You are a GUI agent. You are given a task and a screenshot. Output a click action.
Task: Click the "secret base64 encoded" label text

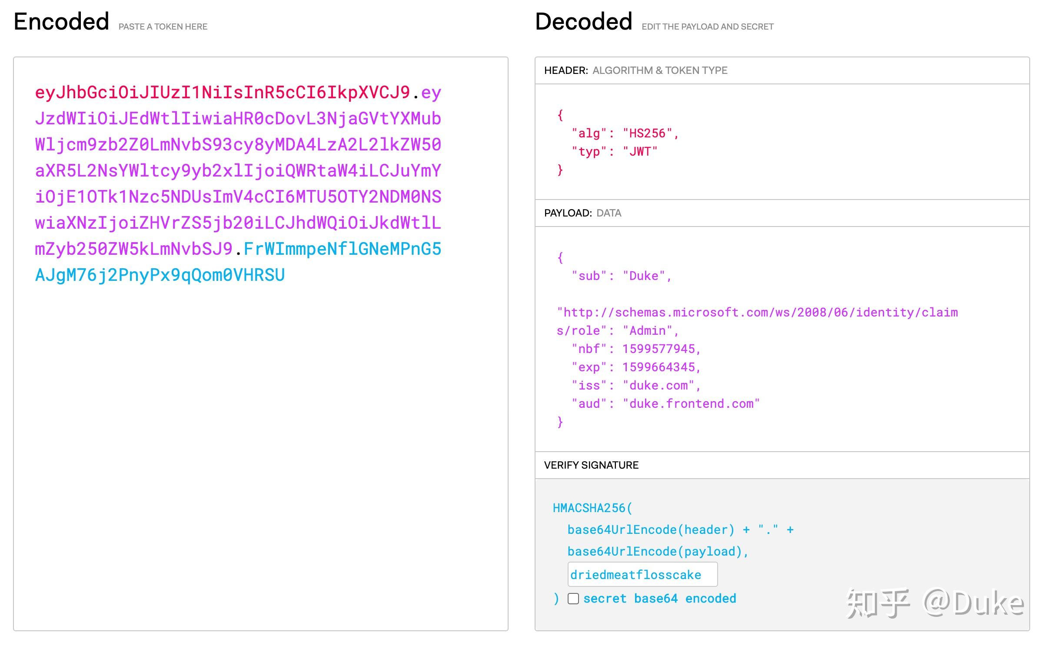[x=659, y=599]
